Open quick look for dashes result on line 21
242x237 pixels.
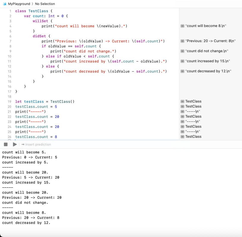pos(182,111)
